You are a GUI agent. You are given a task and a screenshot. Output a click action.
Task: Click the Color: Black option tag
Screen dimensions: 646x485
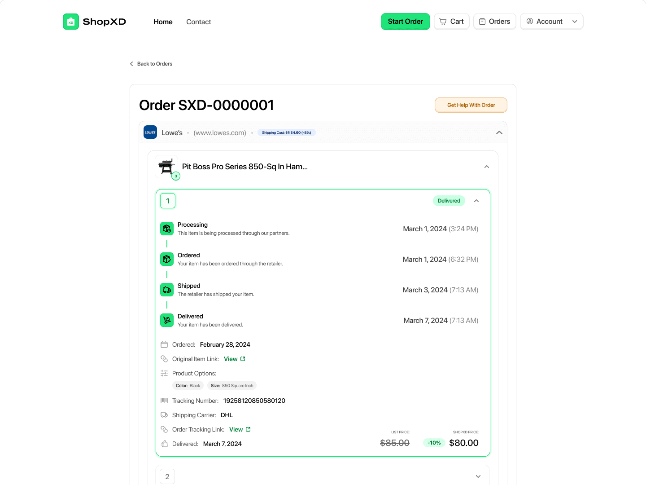pyautogui.click(x=188, y=385)
